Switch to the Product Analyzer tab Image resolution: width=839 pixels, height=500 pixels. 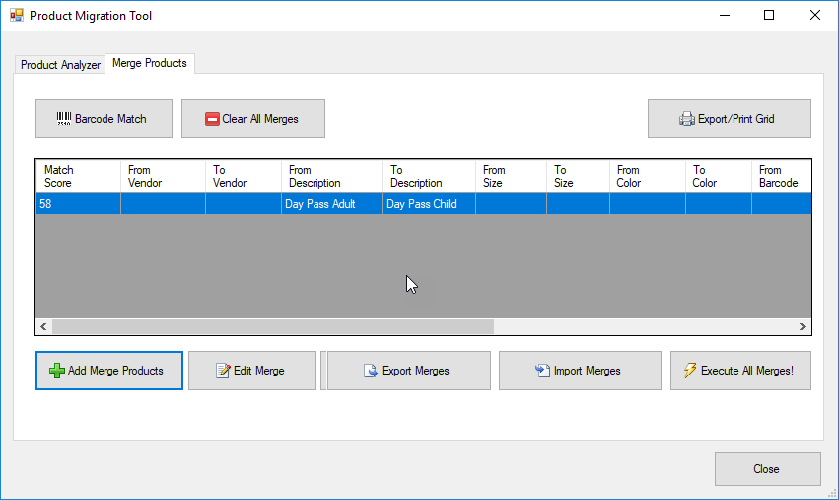click(61, 65)
